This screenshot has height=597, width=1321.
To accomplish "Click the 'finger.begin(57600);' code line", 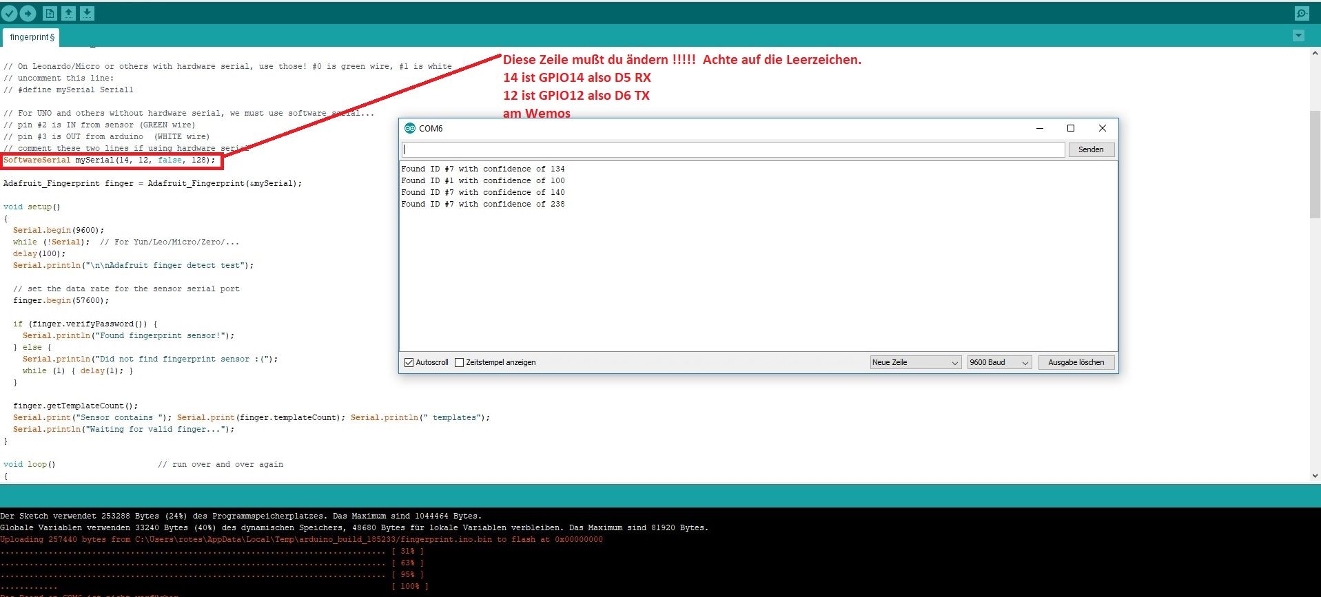I will 61,300.
